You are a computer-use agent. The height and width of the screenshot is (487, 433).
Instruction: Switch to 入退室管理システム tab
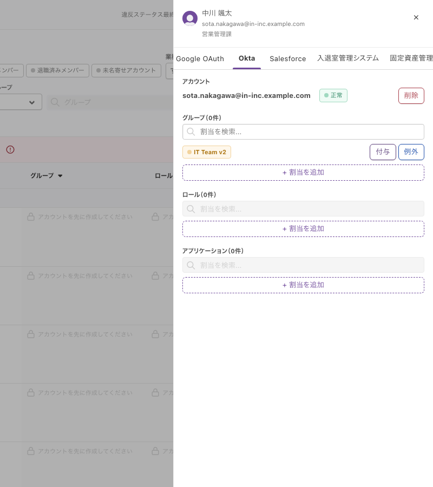coord(348,58)
